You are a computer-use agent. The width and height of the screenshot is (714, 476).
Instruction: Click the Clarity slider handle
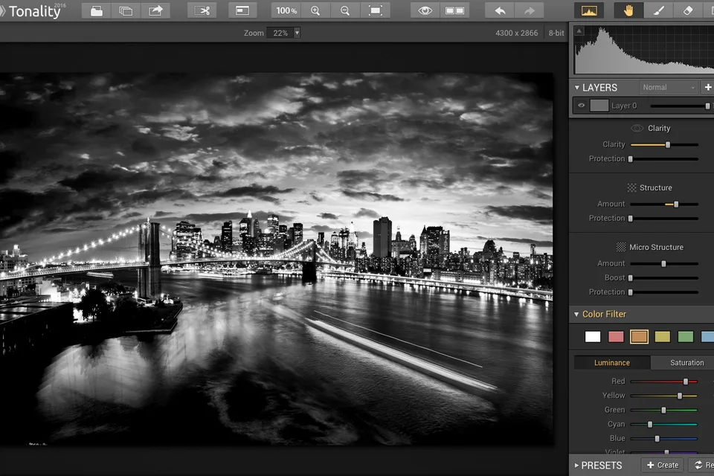[x=668, y=145]
